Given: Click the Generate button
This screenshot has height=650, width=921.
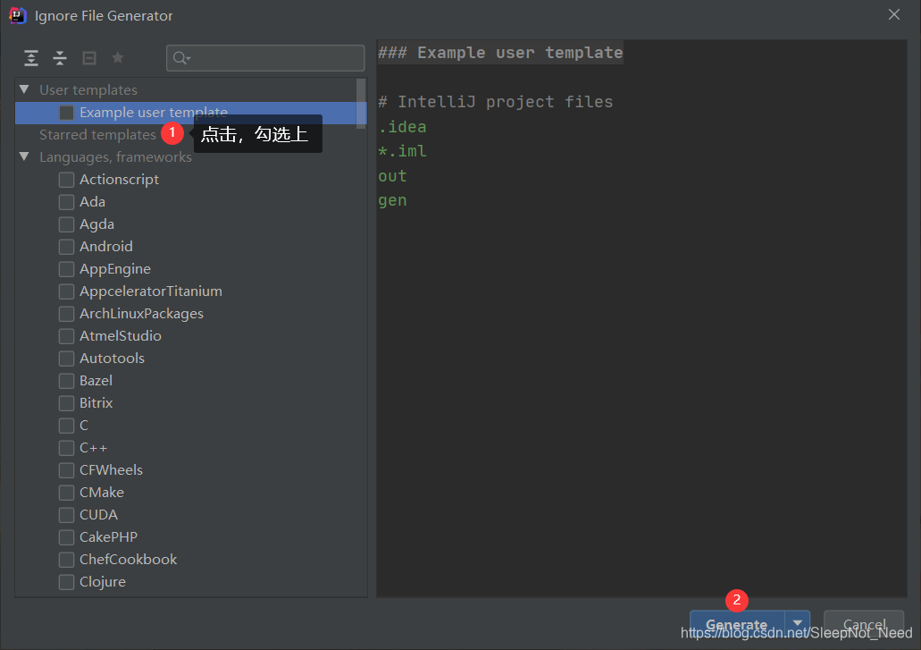Looking at the screenshot, I should [x=737, y=624].
